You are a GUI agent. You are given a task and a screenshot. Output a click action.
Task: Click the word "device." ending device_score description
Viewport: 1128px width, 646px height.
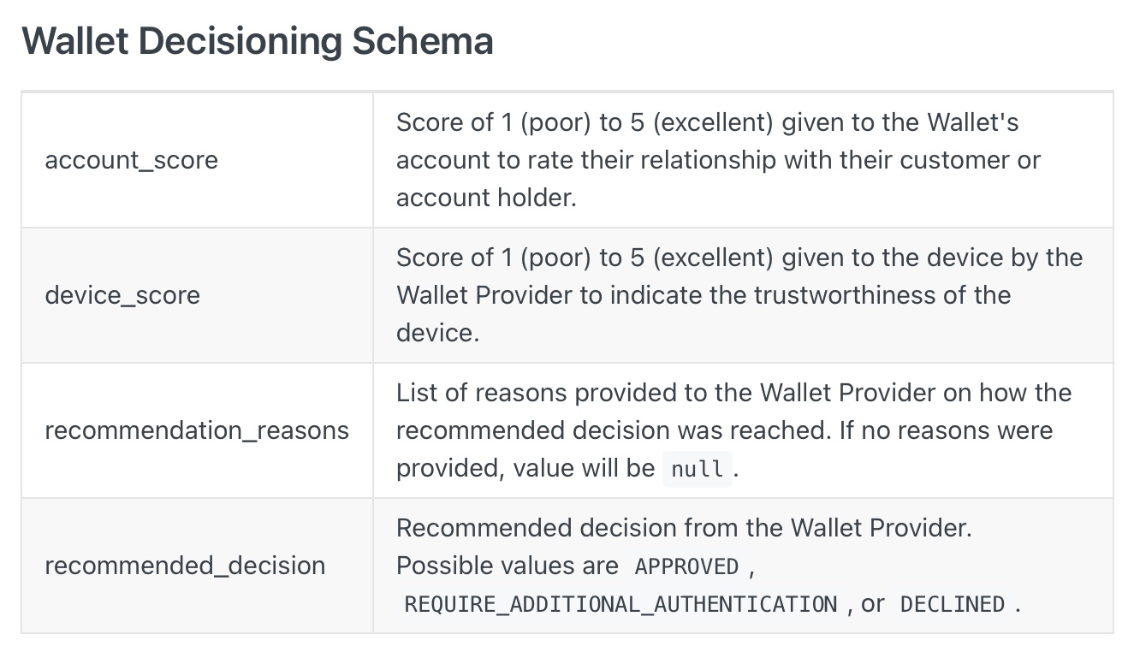click(437, 333)
